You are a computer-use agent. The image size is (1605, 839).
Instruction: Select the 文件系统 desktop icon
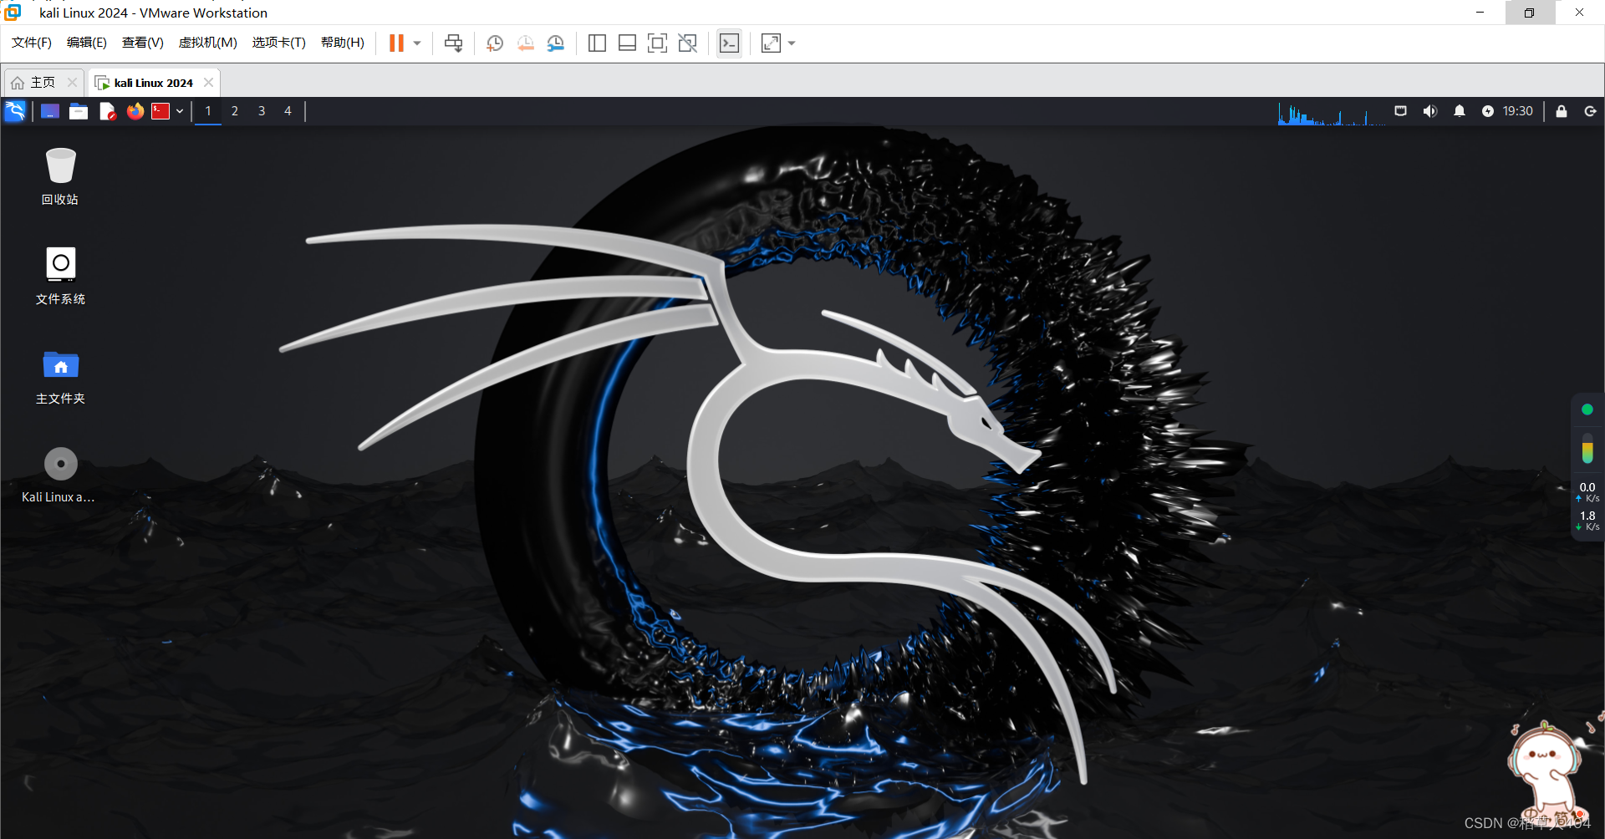[60, 276]
